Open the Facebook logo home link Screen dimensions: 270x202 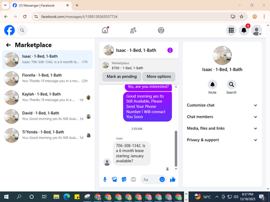(9, 30)
